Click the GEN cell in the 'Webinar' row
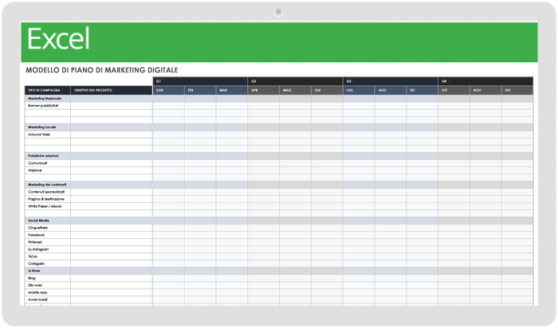This screenshot has width=558, height=328. pyautogui.click(x=169, y=170)
